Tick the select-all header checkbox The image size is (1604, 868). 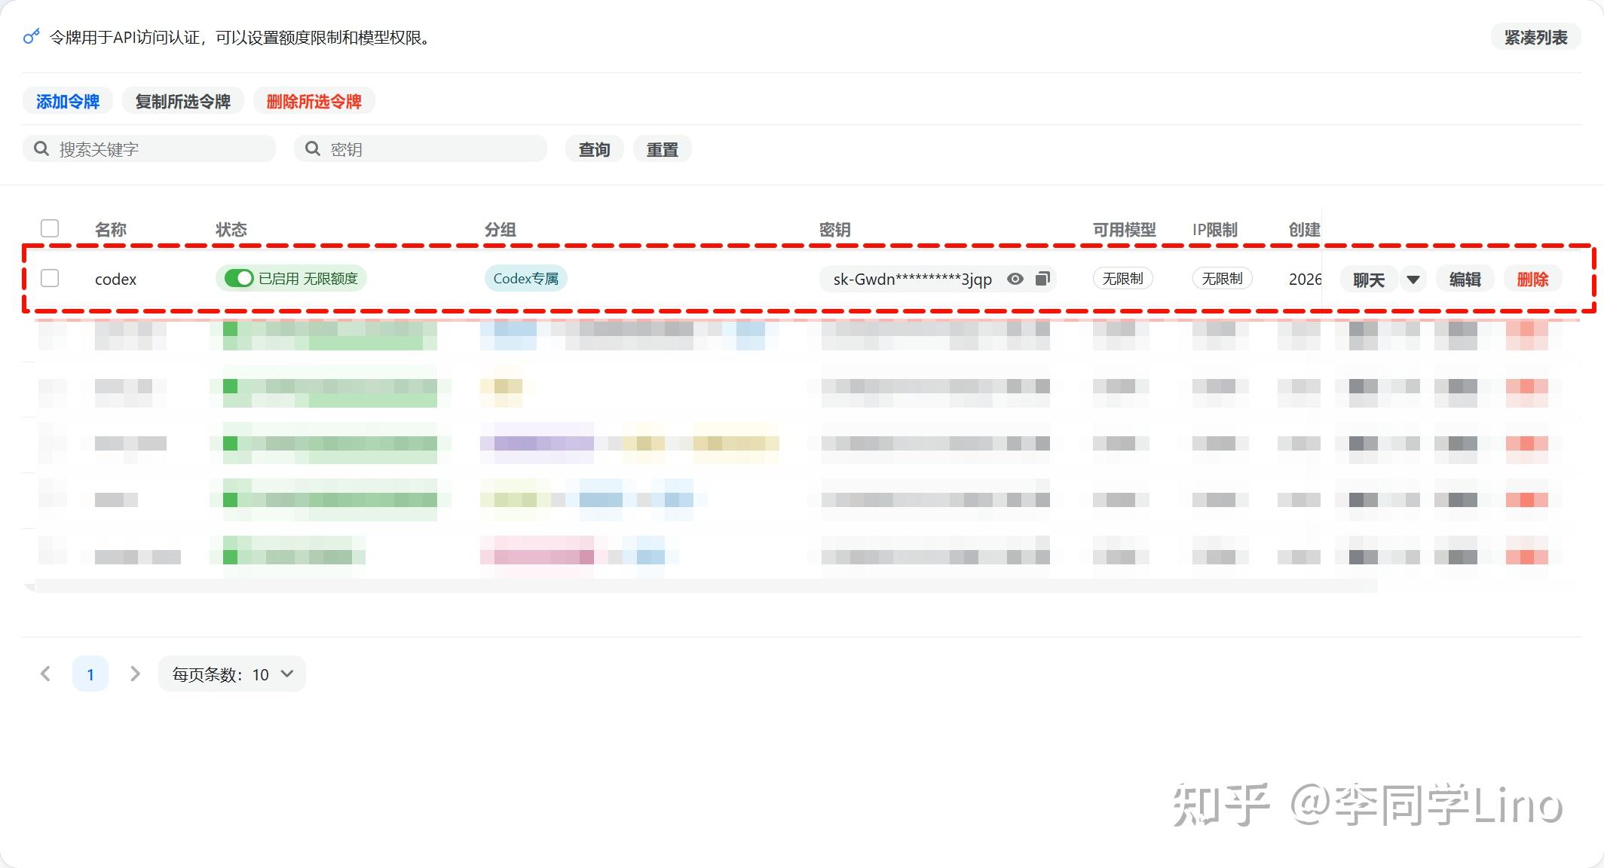tap(50, 228)
